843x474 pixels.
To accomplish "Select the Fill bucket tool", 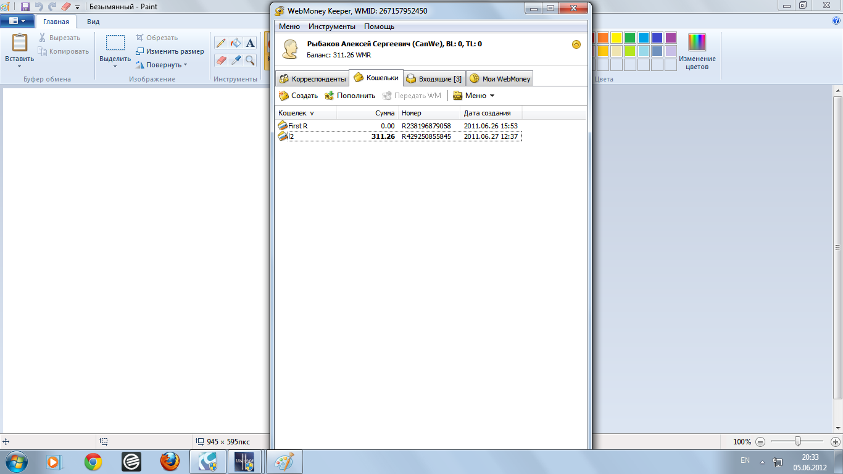I will (x=235, y=43).
